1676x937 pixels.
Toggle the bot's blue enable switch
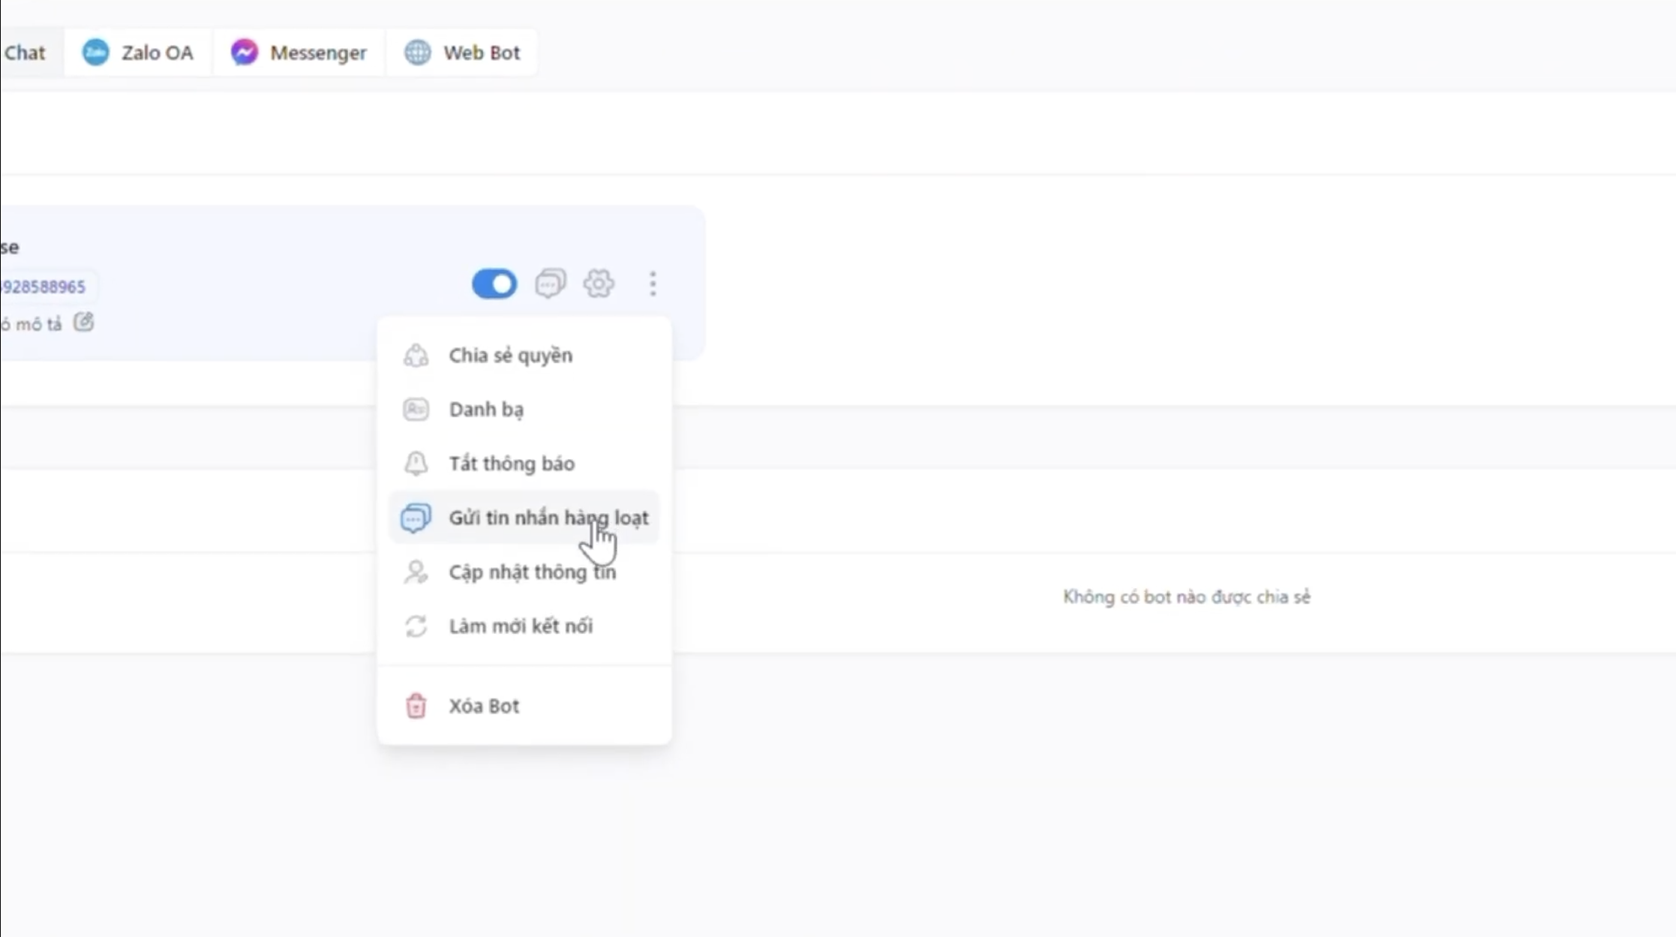pos(494,284)
